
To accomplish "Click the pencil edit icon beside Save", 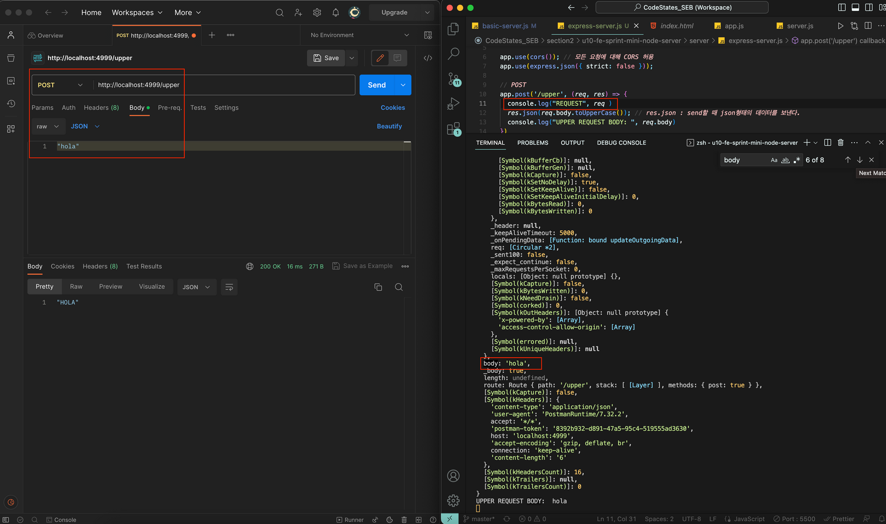I will pos(380,58).
